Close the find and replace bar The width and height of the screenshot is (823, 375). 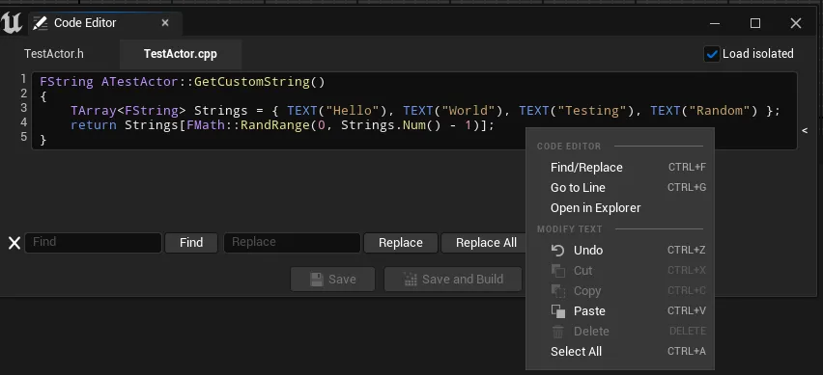point(14,243)
